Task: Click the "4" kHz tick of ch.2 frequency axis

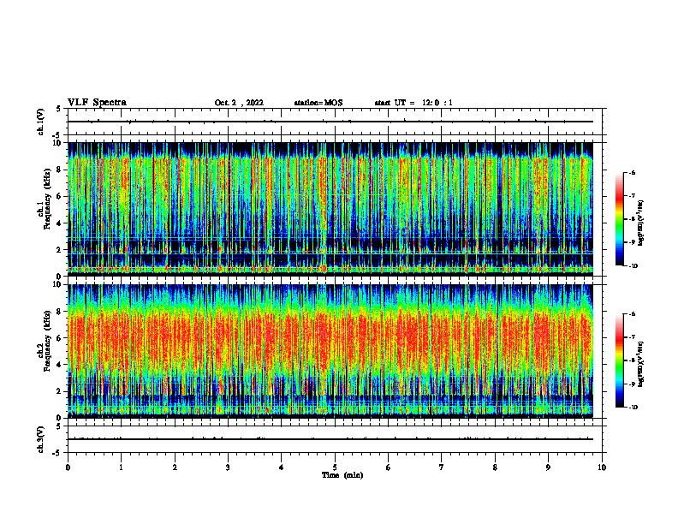Action: (x=59, y=365)
